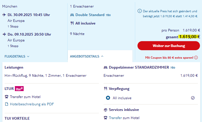Image resolution: width=202 pixels, height=122 pixels.
Task: Click the bus icon under LTUR section
Action: pyautogui.click(x=6, y=97)
